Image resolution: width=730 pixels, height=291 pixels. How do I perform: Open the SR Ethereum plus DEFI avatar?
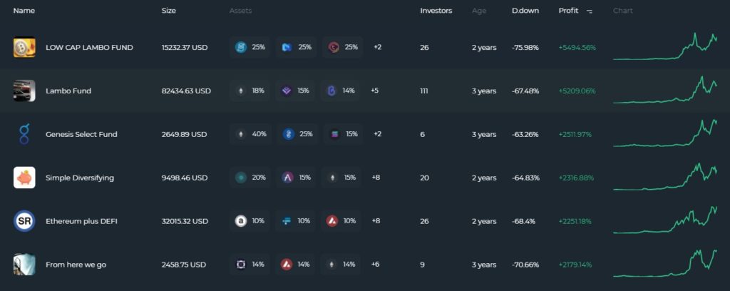[x=24, y=221]
